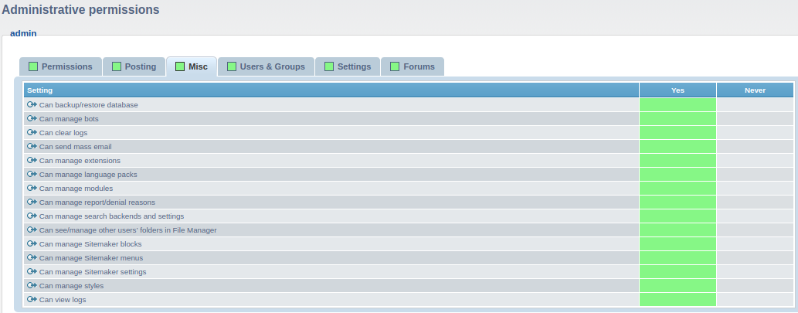Open the Posting tab
Image resolution: width=798 pixels, height=313 pixels.
point(134,66)
